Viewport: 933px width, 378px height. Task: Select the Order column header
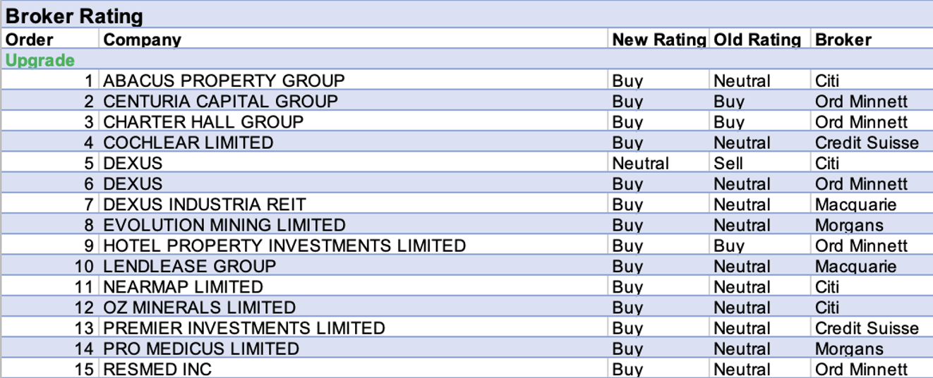click(30, 39)
